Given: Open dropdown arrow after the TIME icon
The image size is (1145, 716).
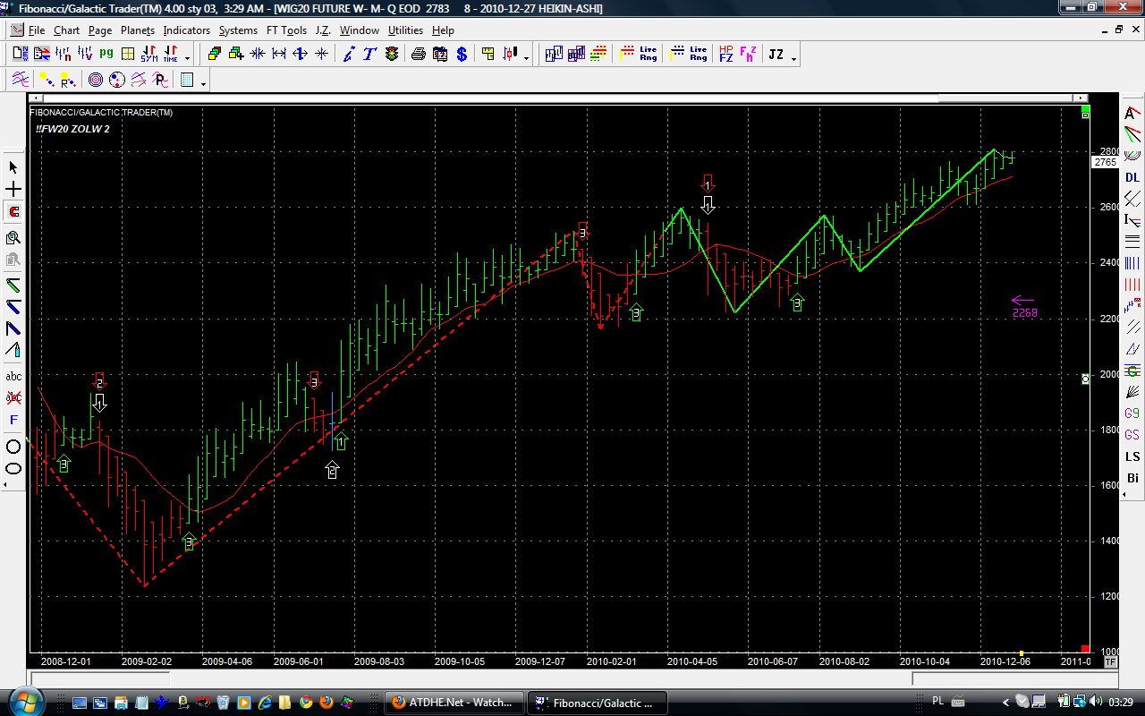Looking at the screenshot, I should click(187, 57).
